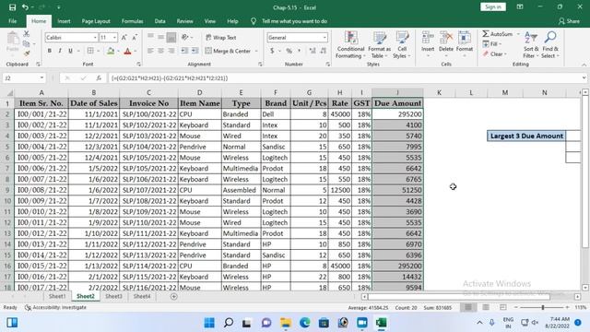
Task: Click the Insert Function fx icon
Action: pos(99,77)
